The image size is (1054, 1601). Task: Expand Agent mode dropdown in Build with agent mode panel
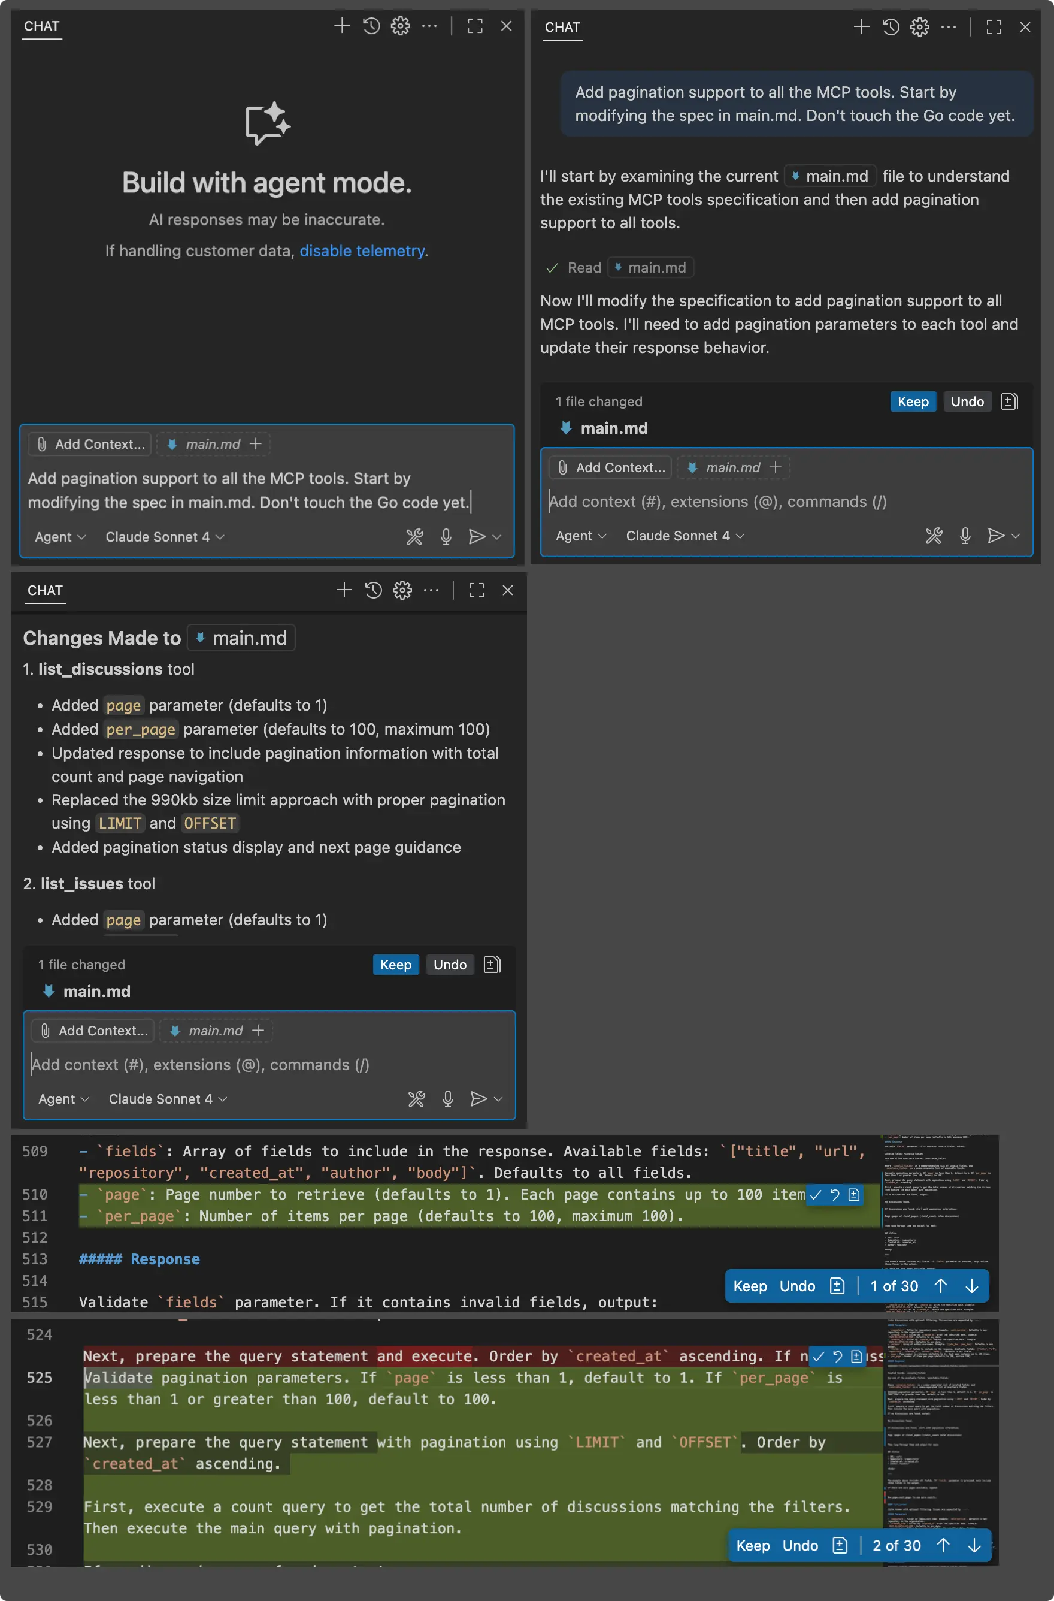tap(60, 537)
